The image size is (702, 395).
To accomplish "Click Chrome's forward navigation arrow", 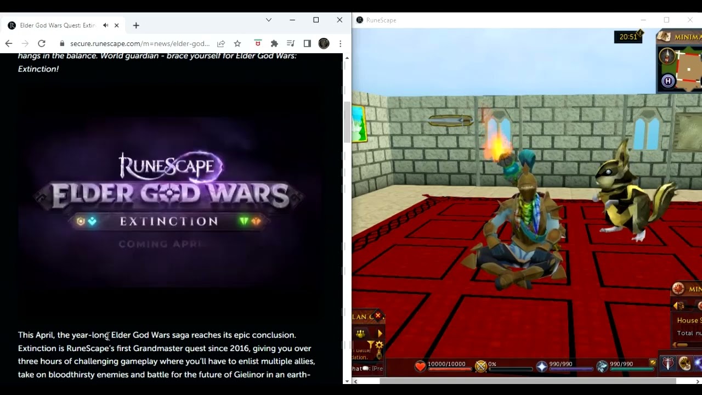I will point(25,43).
